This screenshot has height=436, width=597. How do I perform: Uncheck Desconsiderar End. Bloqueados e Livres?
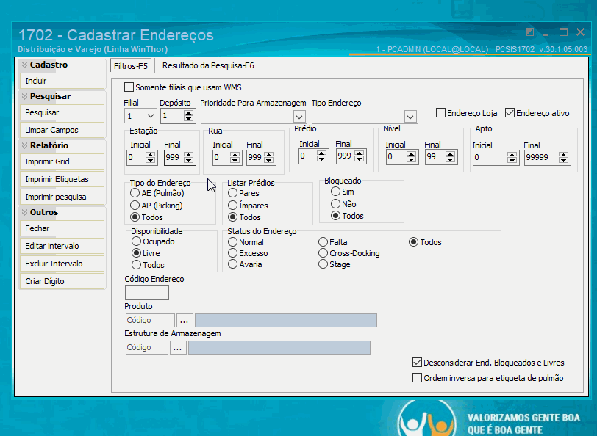click(x=418, y=363)
